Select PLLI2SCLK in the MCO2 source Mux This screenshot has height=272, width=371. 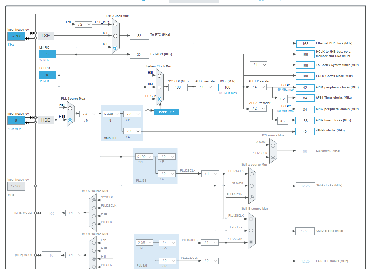[93, 208]
